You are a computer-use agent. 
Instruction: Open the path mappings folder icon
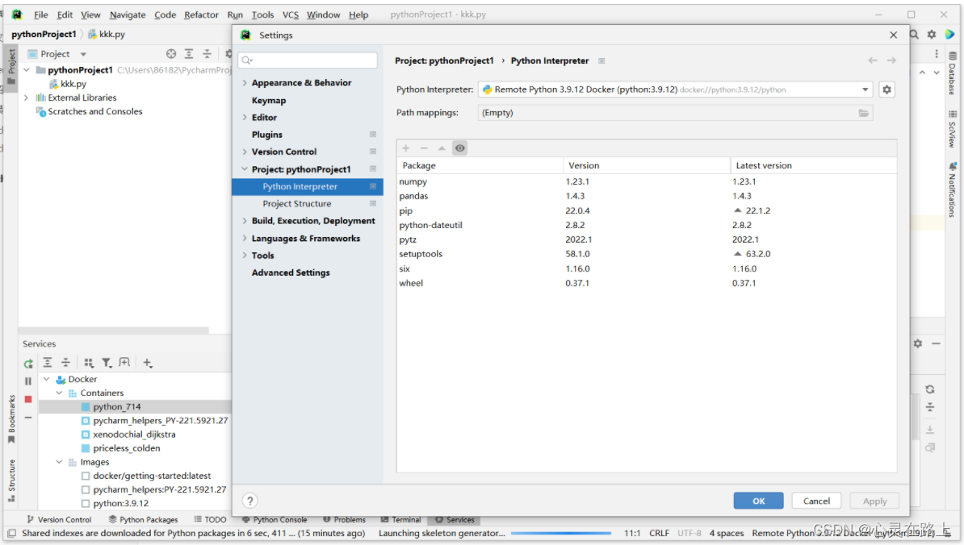(863, 113)
